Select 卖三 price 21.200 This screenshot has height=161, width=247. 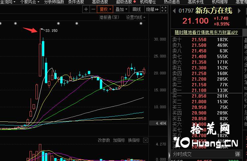coord(199,79)
